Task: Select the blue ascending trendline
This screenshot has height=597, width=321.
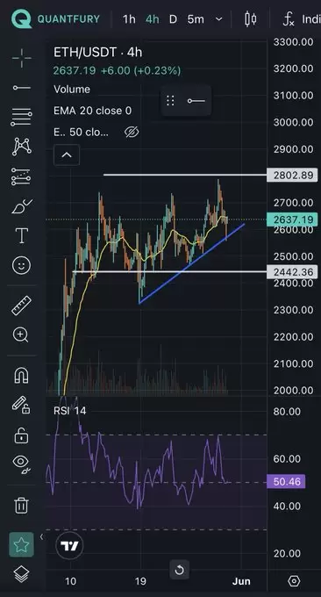Action: click(x=192, y=264)
